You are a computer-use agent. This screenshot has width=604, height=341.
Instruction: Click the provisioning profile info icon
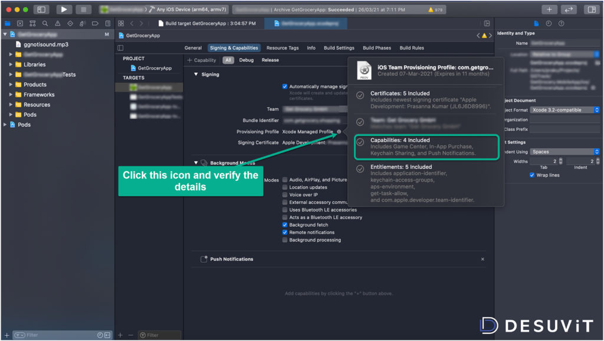tap(339, 131)
